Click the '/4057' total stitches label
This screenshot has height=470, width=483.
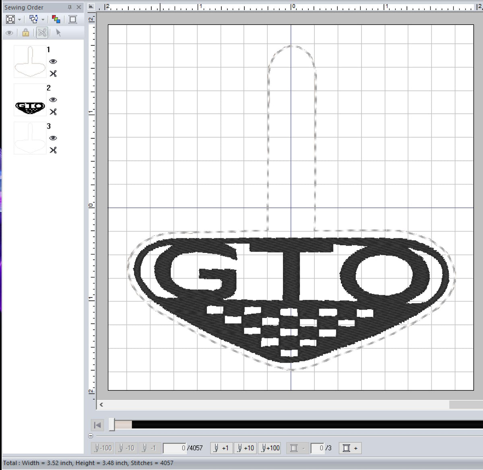pyautogui.click(x=195, y=448)
